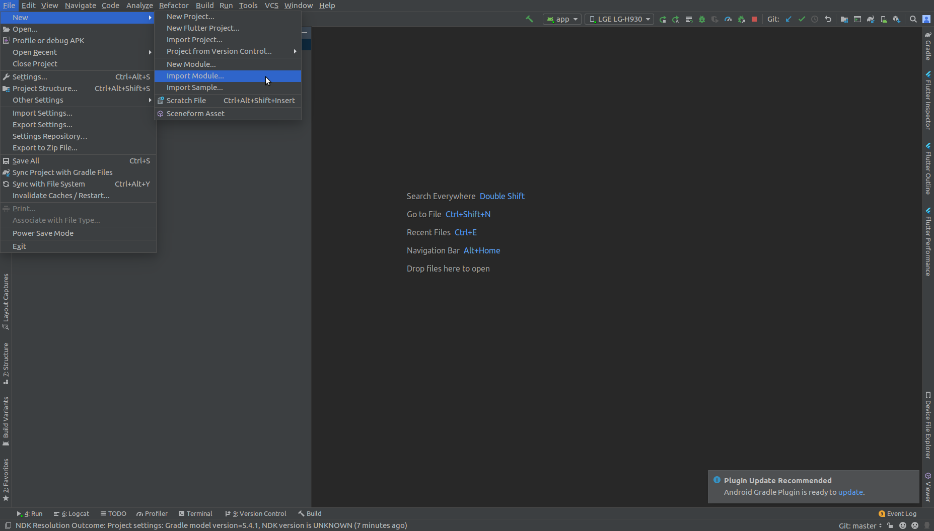Screen dimensions: 934x531
Task: Click Attach Debugger to Android Process icon
Action: 741,19
